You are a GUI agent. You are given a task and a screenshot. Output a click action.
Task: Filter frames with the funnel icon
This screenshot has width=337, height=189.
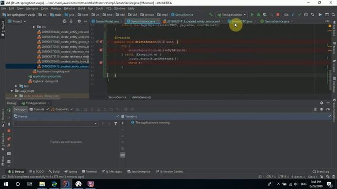116,123
